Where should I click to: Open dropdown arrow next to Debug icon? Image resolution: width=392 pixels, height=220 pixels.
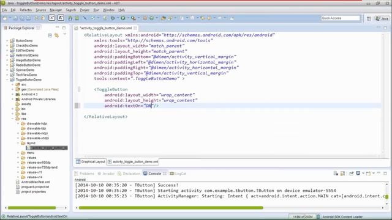coord(118,18)
